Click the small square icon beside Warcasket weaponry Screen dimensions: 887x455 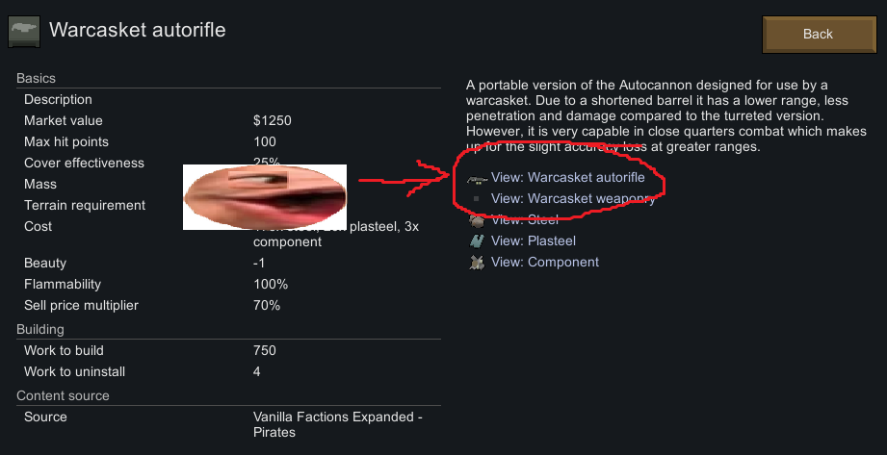(476, 199)
